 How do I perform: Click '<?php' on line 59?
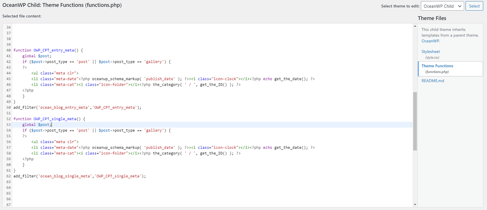28,159
